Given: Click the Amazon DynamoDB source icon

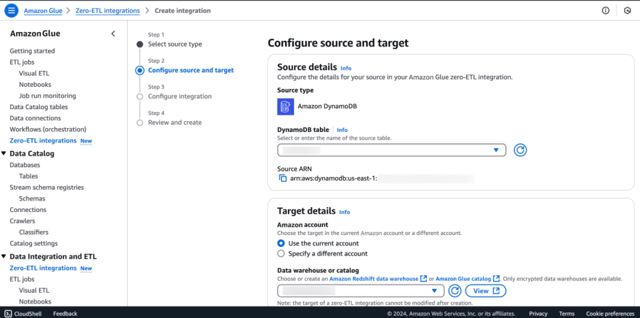Looking at the screenshot, I should point(285,107).
